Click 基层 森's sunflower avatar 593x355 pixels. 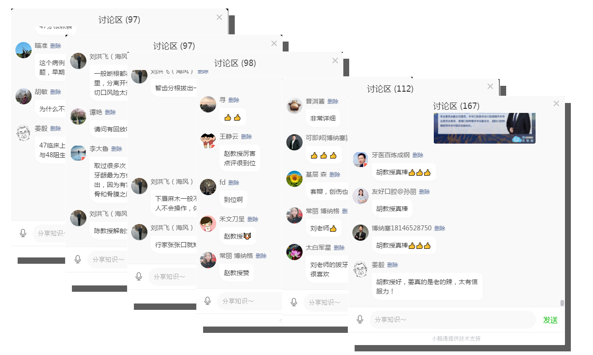pyautogui.click(x=294, y=179)
